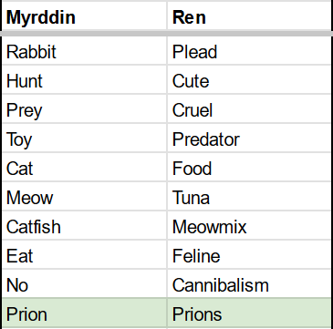
Task: Select the Cute cell
Action: pyautogui.click(x=249, y=80)
